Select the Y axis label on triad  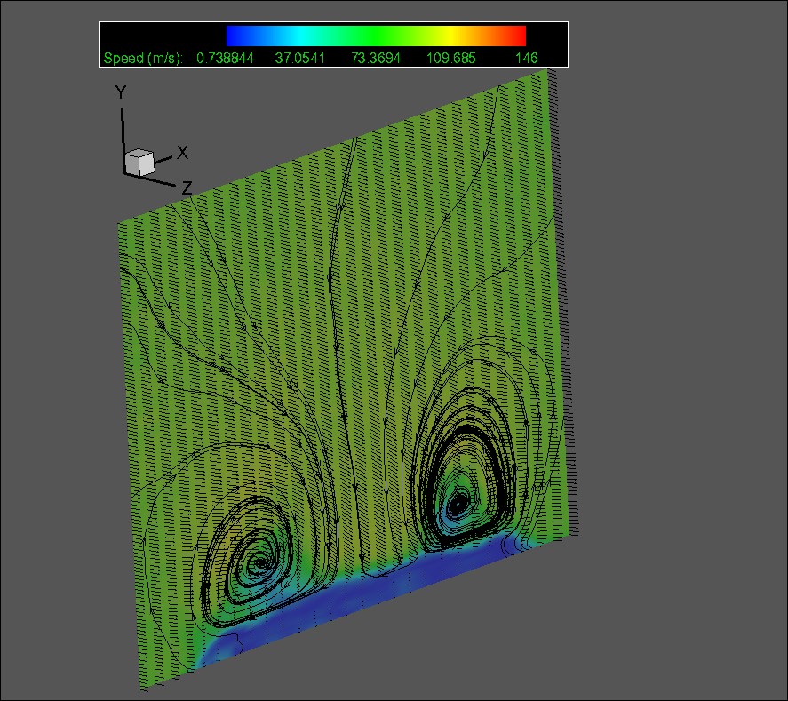pos(121,92)
